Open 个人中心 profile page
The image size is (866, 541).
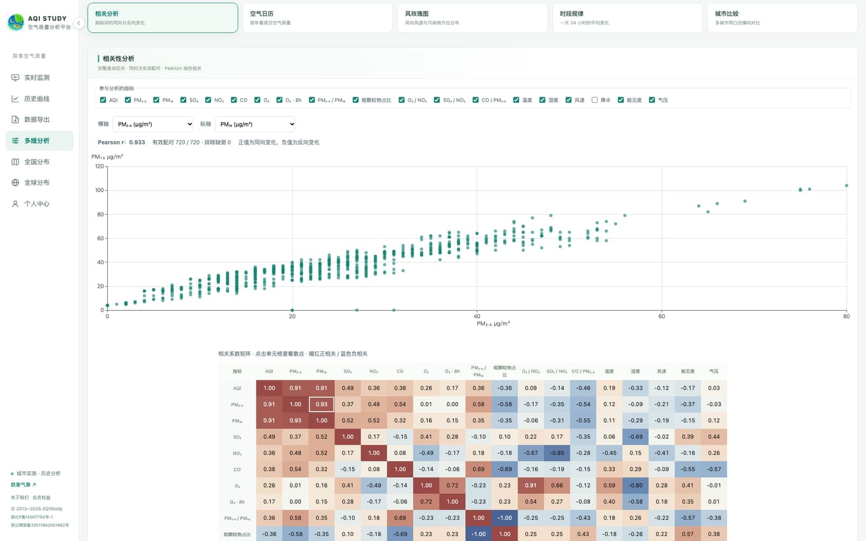click(39, 204)
